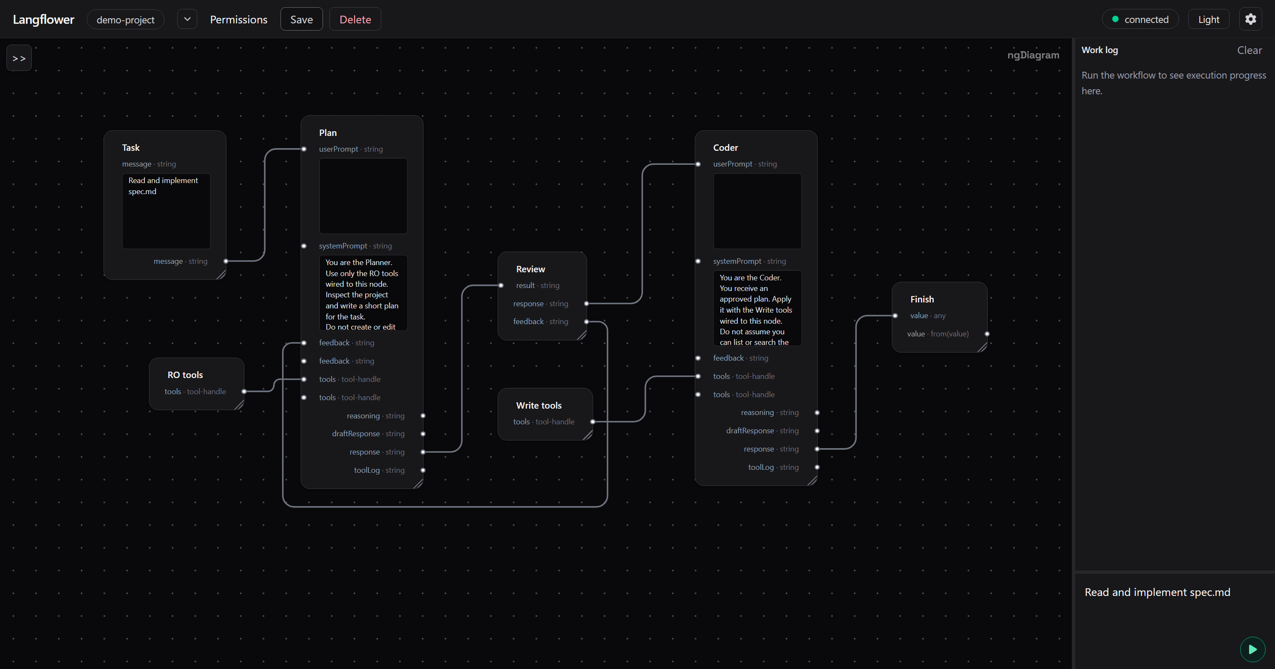Image resolution: width=1275 pixels, height=669 pixels.
Task: Click the Plan node reasoning output port
Action: point(423,416)
